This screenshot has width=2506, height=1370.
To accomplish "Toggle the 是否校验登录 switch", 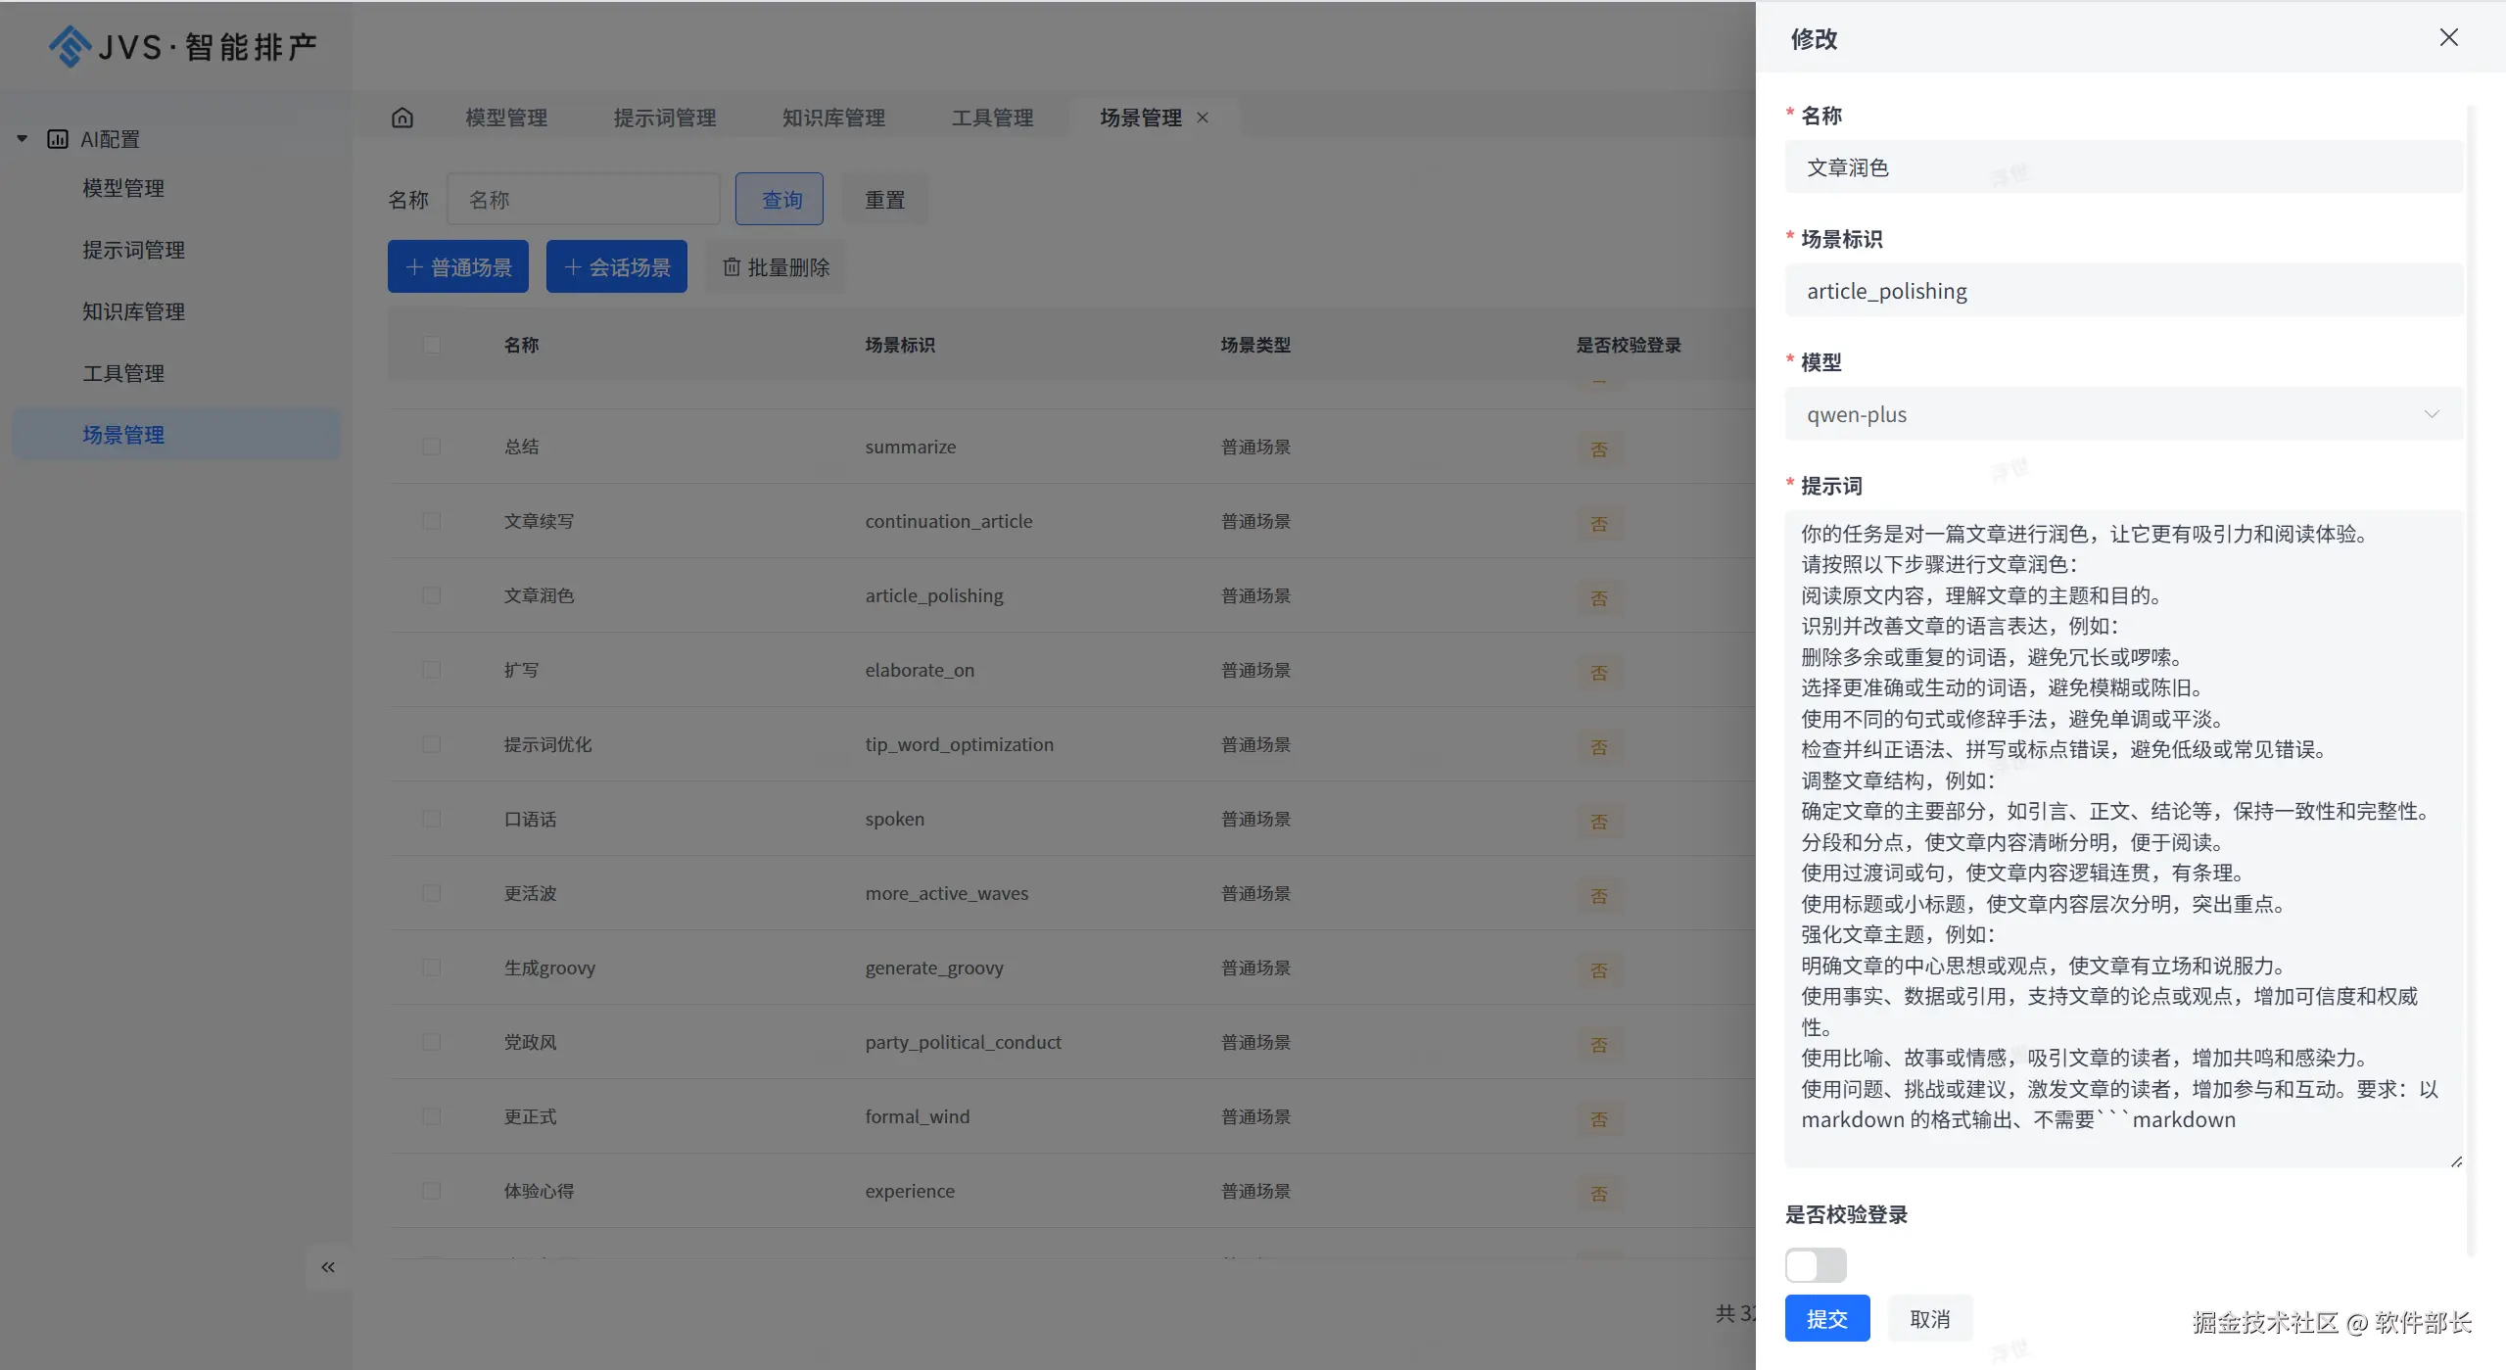I will 1815,1265.
